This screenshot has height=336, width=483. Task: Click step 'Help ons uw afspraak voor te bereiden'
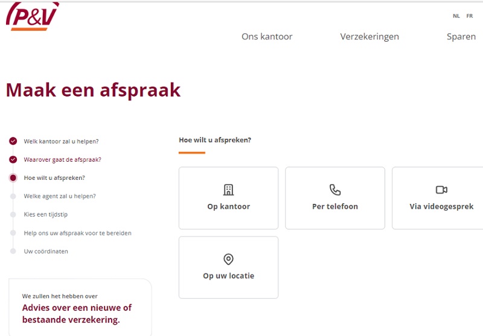(78, 233)
